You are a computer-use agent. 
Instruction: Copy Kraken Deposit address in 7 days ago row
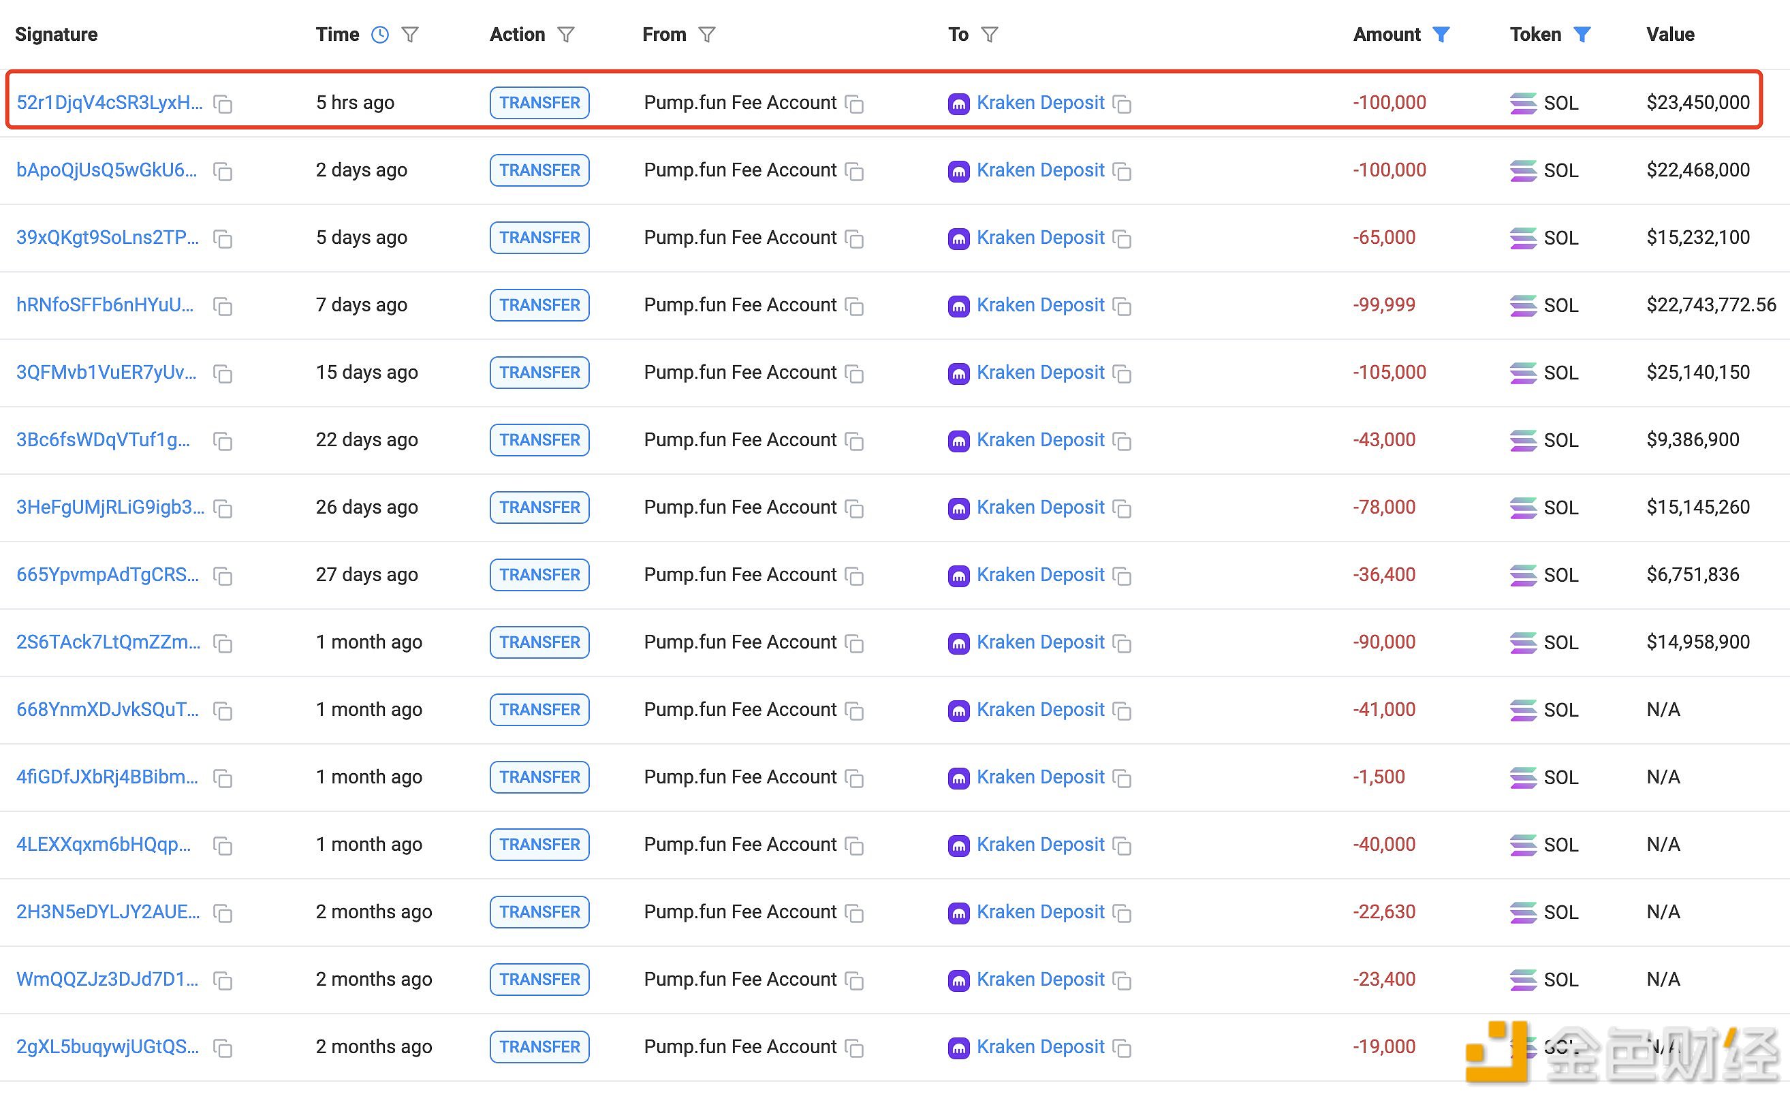pyautogui.click(x=1122, y=307)
